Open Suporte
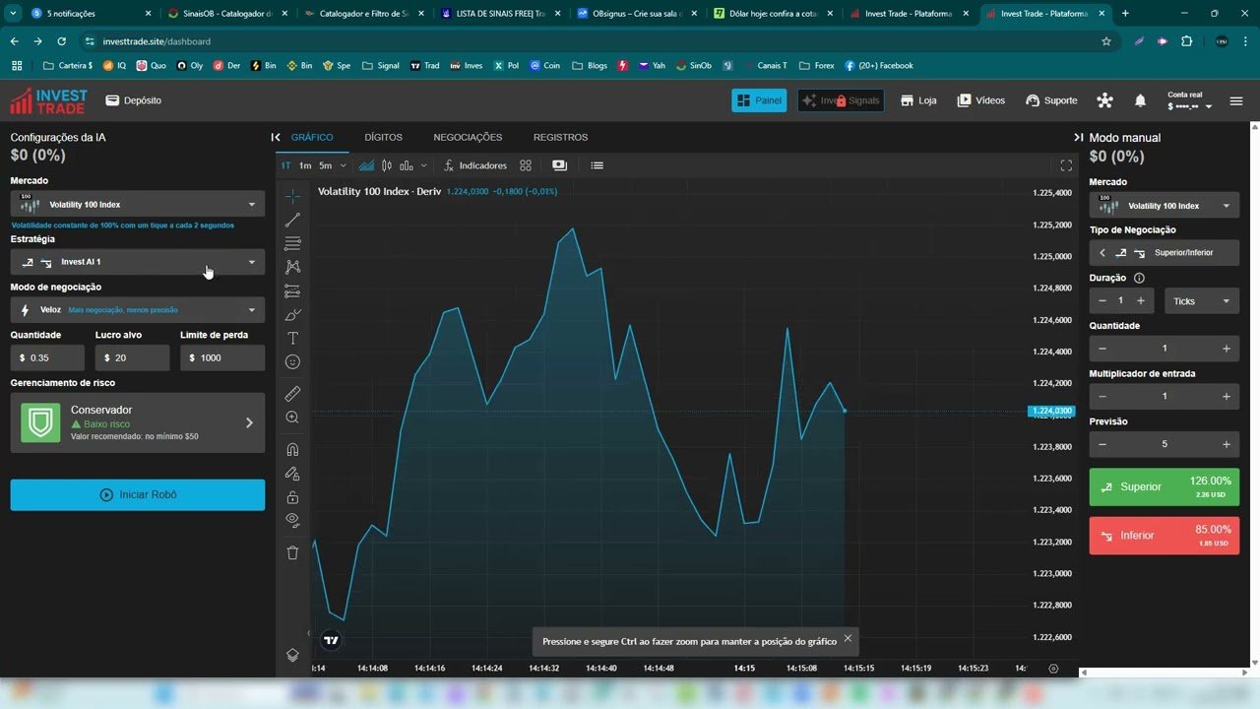This screenshot has width=1260, height=709. click(1051, 100)
